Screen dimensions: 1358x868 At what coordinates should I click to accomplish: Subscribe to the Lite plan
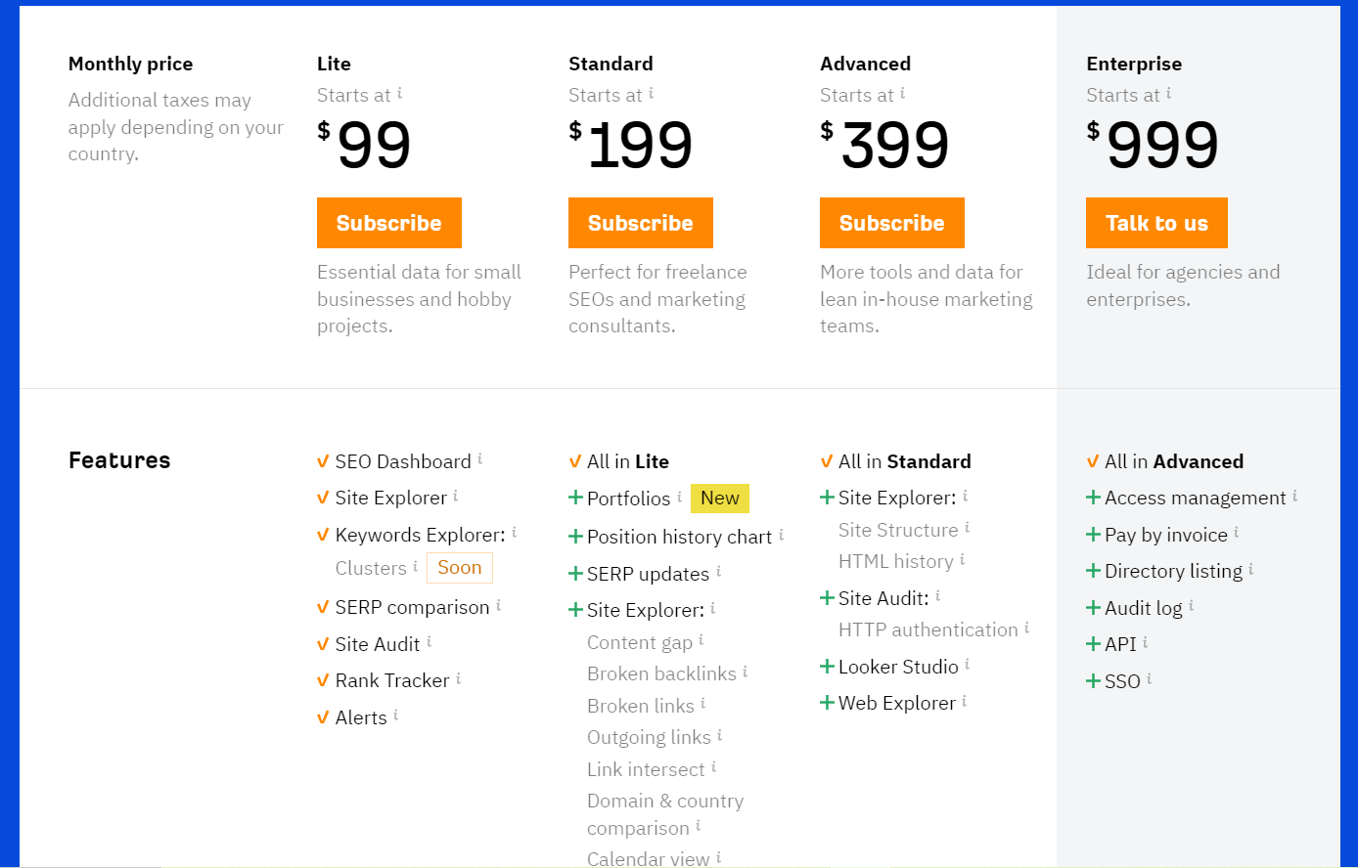tap(389, 223)
